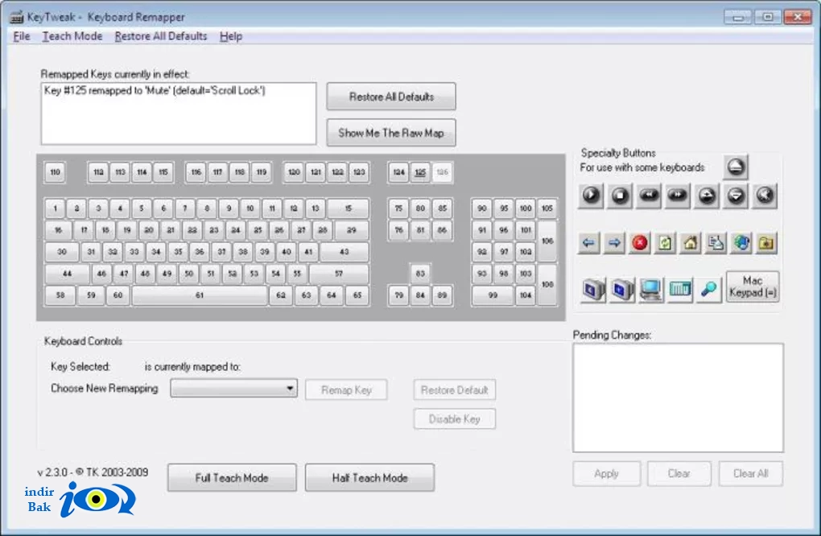Click the Mute speaker specialty button
This screenshot has height=536, width=821.
(765, 196)
